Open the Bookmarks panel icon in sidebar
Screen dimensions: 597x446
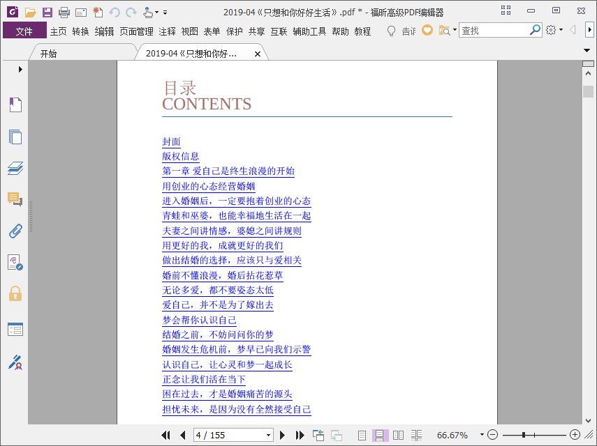tap(15, 105)
